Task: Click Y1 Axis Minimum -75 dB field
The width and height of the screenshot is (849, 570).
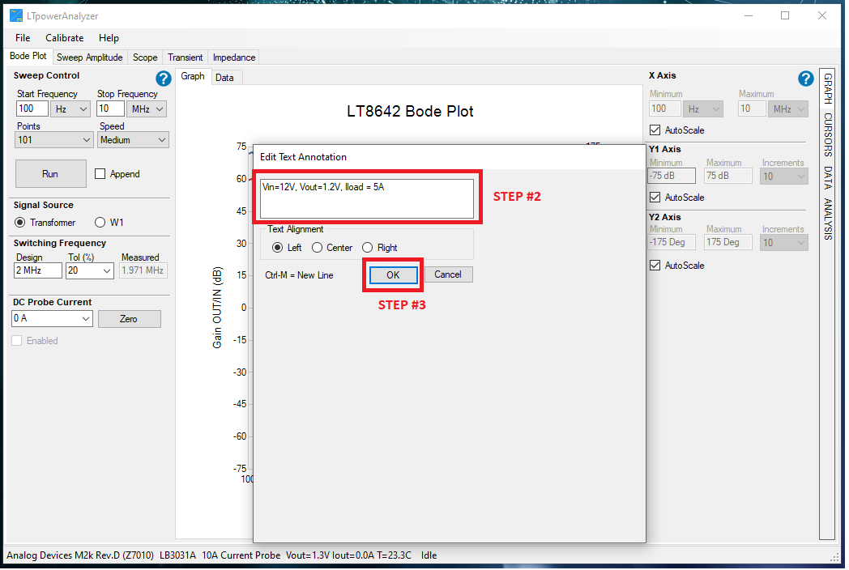Action: (672, 176)
